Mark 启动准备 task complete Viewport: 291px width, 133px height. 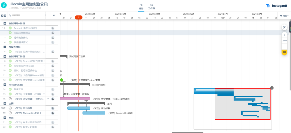(10, 108)
